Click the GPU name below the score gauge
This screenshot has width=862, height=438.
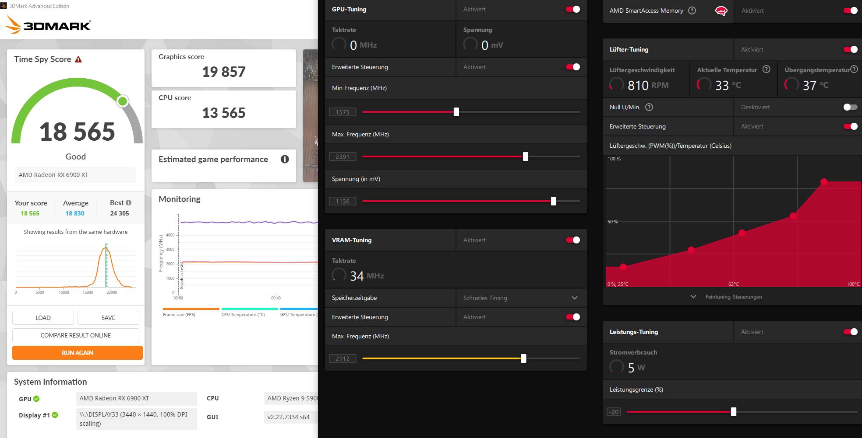(75, 175)
